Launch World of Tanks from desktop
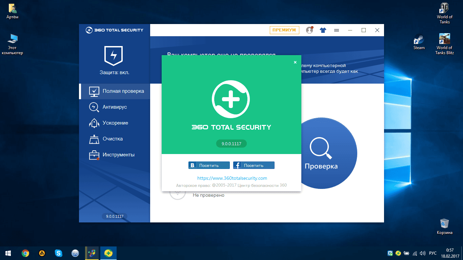463x260 pixels. [x=445, y=13]
